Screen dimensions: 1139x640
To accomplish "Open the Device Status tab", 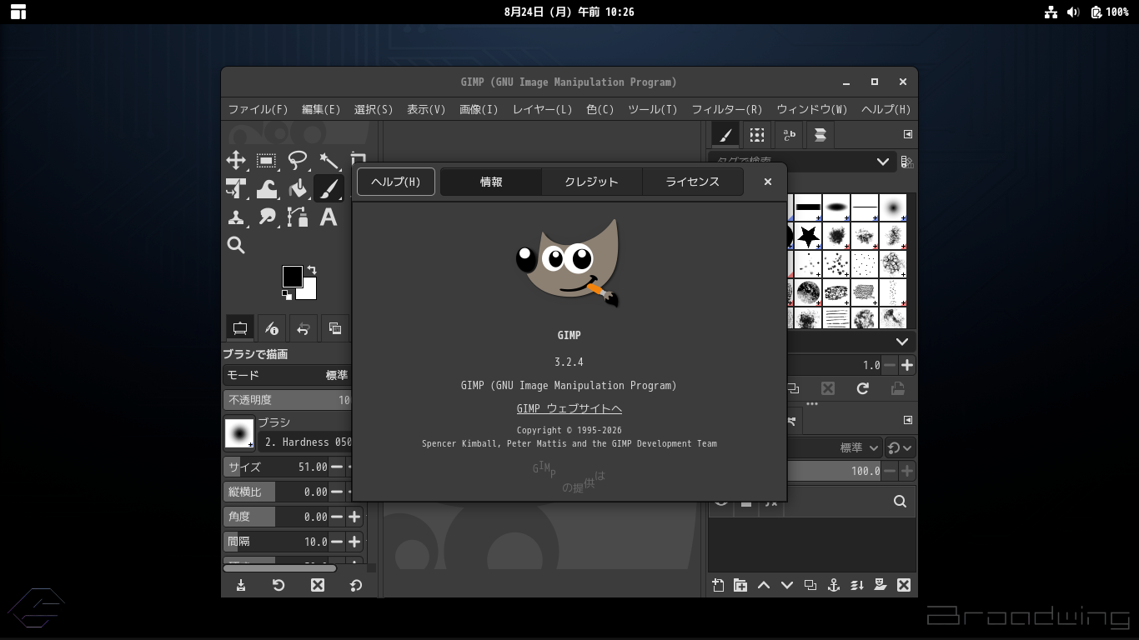I will [x=272, y=328].
